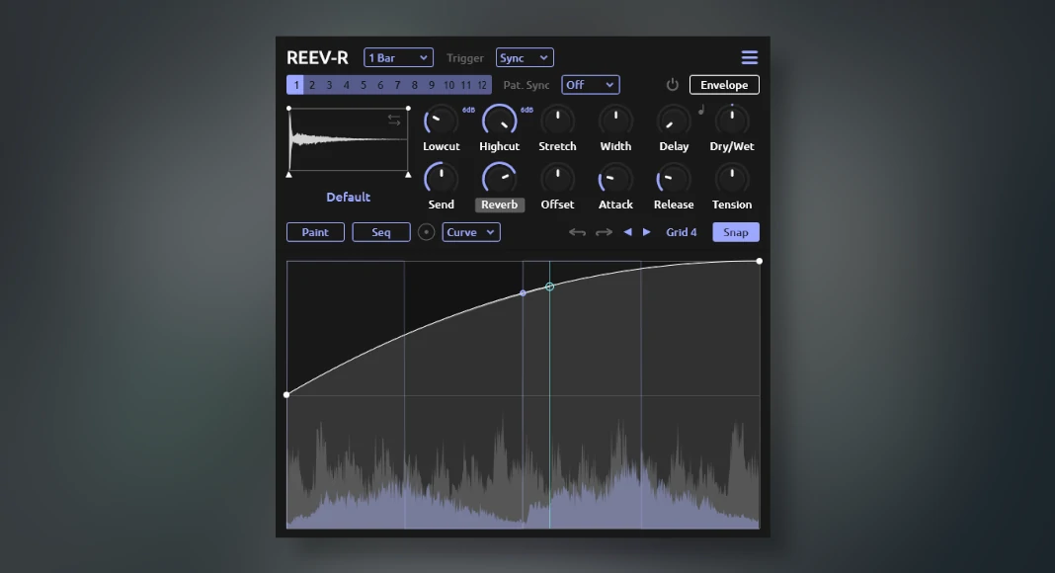Open the 1 Bar length dropdown
Viewport: 1055px width, 573px height.
[398, 58]
